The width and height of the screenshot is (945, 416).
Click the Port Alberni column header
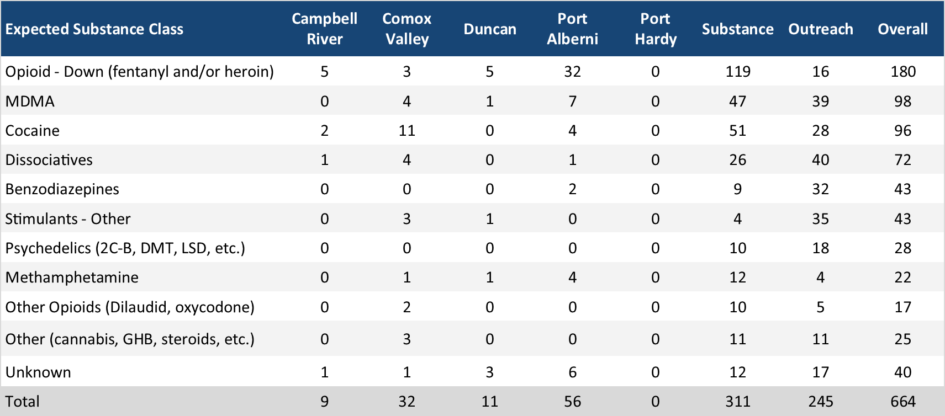[x=572, y=29]
